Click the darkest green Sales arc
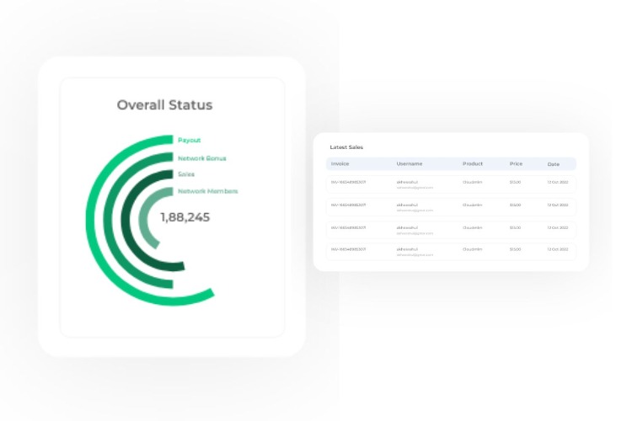The width and height of the screenshot is (632, 421). pyautogui.click(x=126, y=220)
